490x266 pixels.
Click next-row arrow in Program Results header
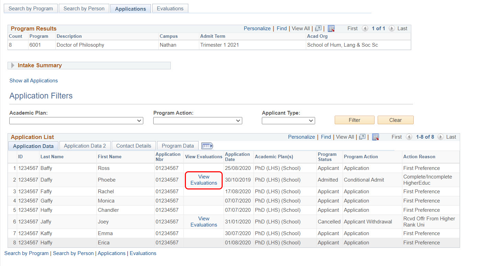pos(391,28)
